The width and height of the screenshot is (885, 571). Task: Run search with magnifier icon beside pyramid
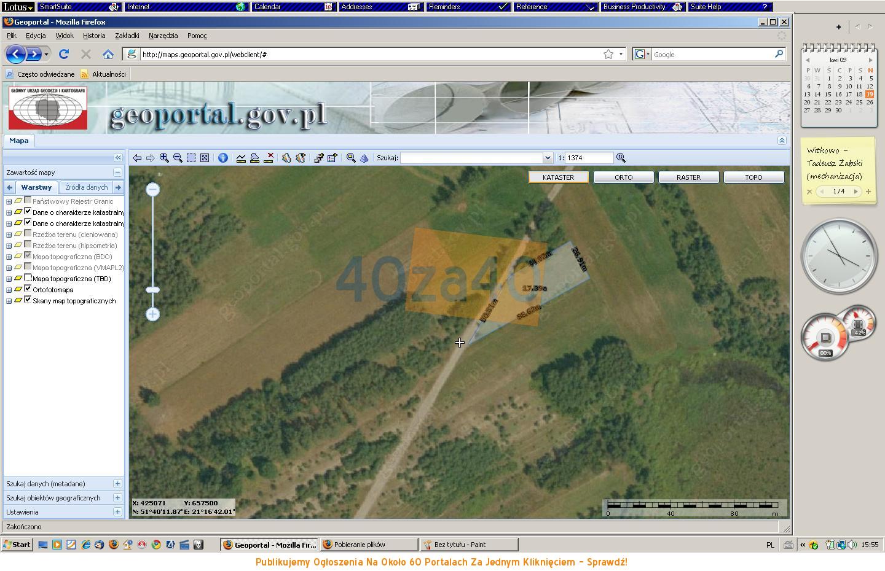point(351,158)
